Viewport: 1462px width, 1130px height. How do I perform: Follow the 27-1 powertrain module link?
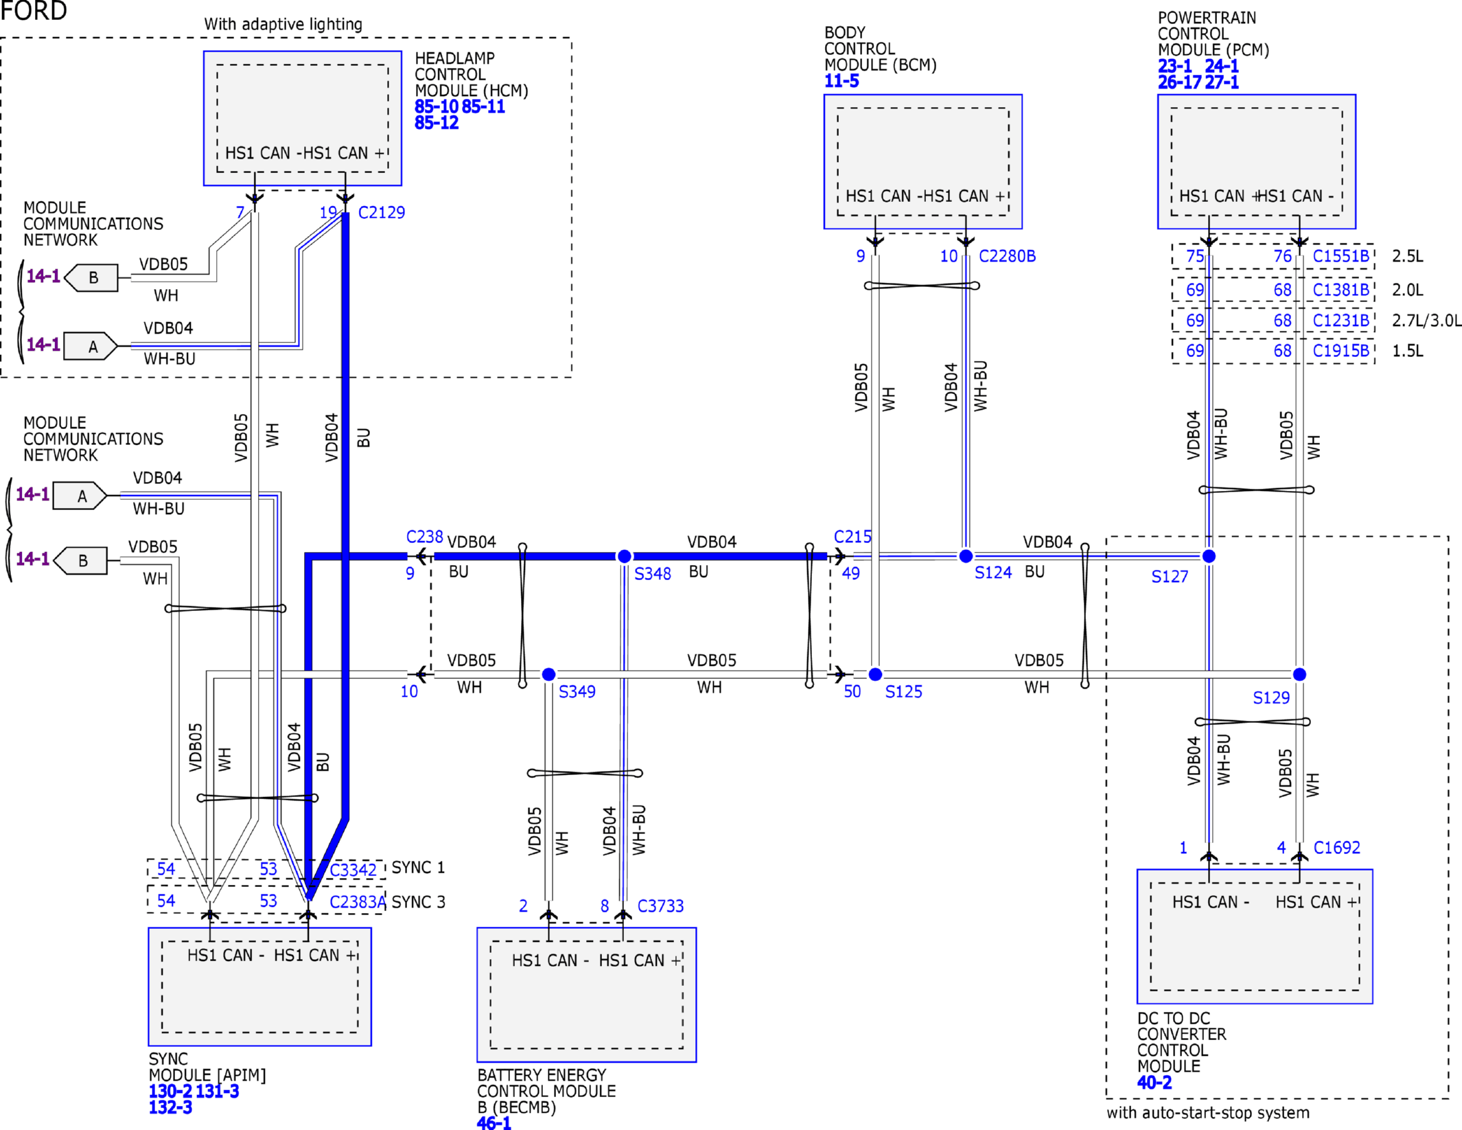tap(1222, 82)
